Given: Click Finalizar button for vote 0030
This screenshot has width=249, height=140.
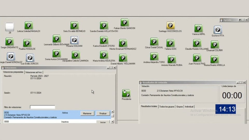Looking at the screenshot, I should point(103,114).
